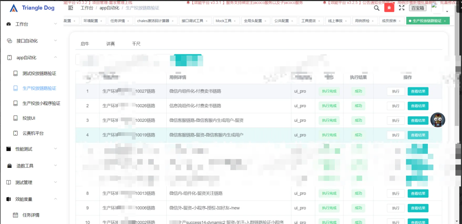Open 云真机平台 in sidebar
The height and width of the screenshot is (224, 462).
click(x=33, y=133)
